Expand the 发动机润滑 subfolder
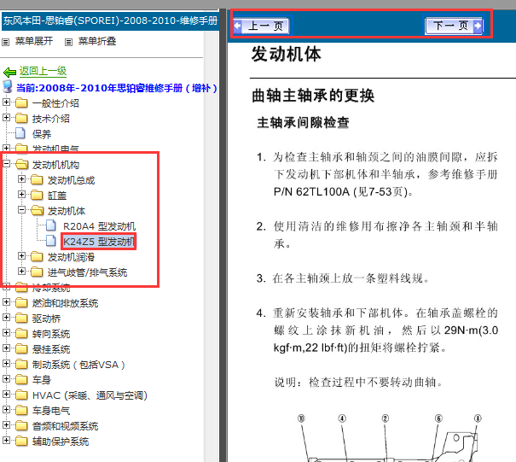Viewport: 516px width, 462px height. click(x=21, y=256)
